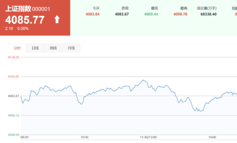Select the 分时 chart tab
This screenshot has height=143, width=237.
(17, 48)
